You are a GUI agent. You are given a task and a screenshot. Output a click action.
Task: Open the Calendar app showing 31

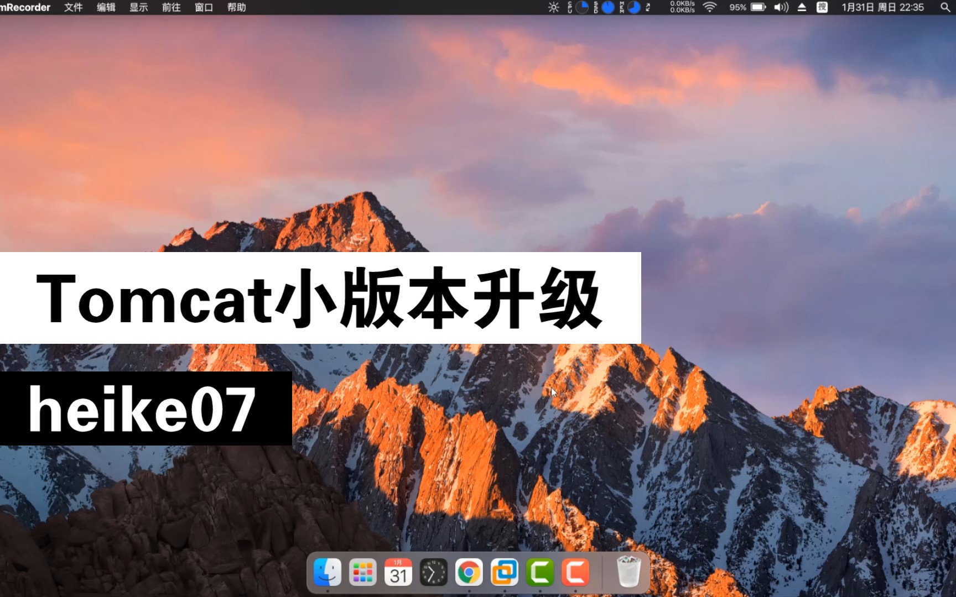click(398, 572)
